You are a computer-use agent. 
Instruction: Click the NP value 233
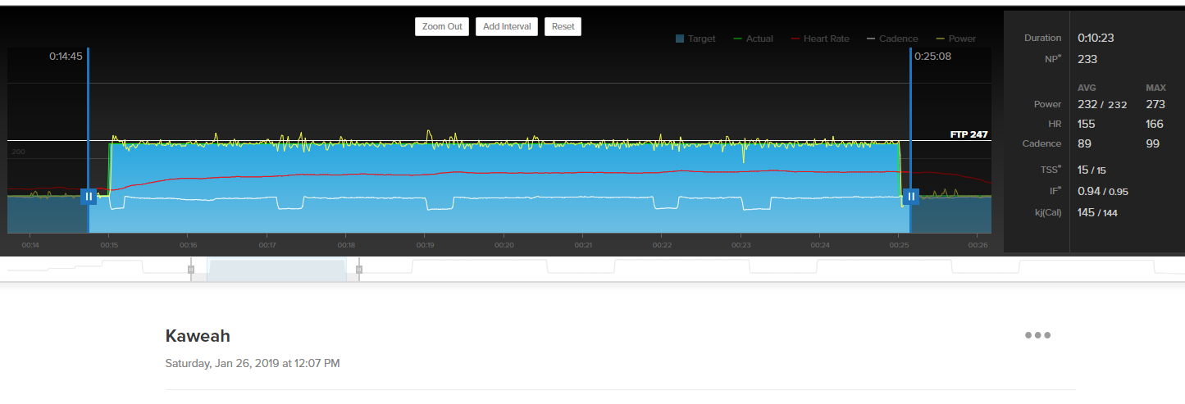(1087, 59)
